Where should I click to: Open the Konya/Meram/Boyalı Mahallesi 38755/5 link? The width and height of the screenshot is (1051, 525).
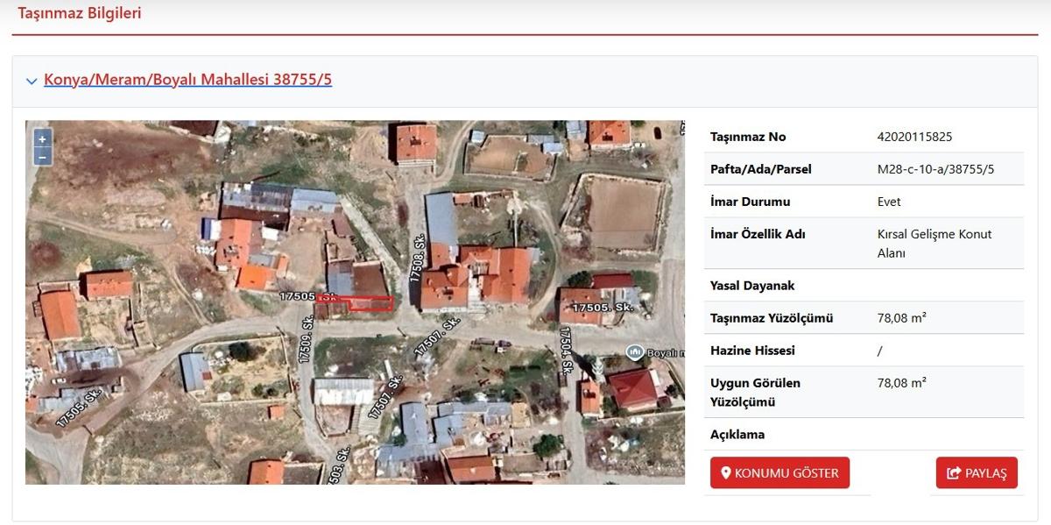point(187,80)
